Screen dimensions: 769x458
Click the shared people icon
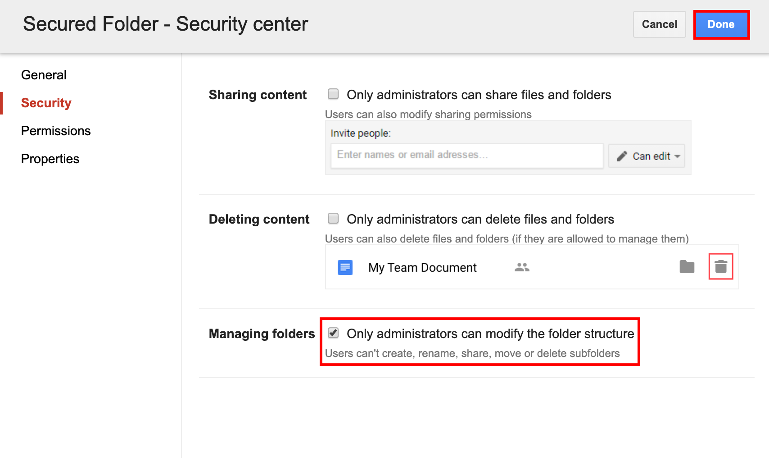coord(522,267)
